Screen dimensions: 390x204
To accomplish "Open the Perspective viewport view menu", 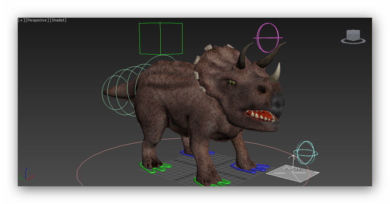I will (37, 20).
